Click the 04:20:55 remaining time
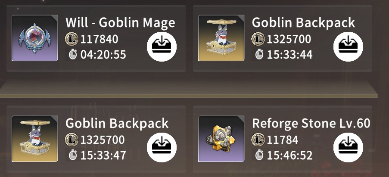Screen dimensions: 389x177 (103, 55)
